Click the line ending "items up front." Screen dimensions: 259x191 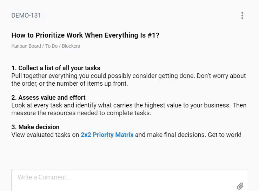[69, 84]
